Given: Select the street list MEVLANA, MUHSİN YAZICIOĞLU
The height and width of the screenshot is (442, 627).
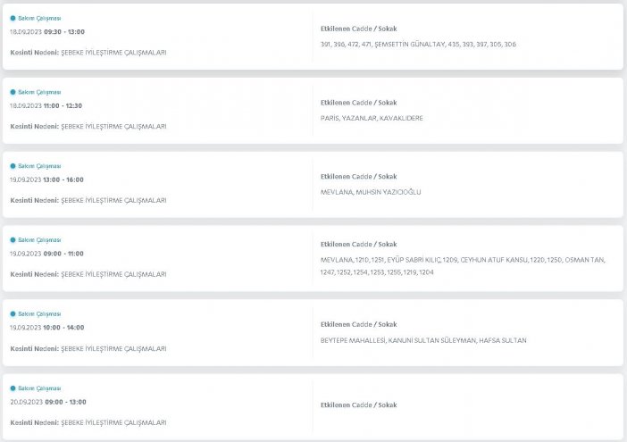Looking at the screenshot, I should click(371, 192).
